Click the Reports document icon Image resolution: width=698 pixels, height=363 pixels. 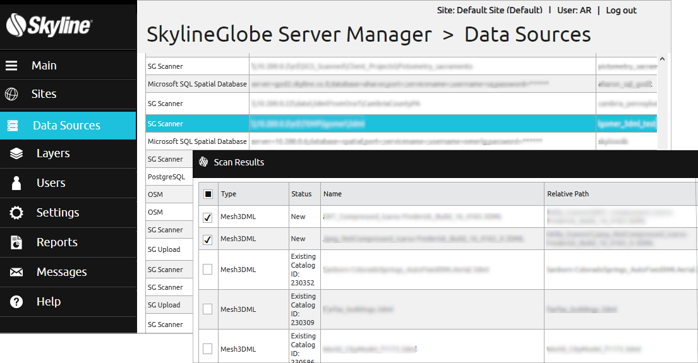click(x=16, y=242)
